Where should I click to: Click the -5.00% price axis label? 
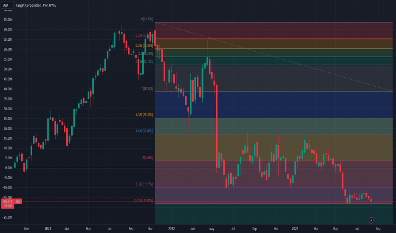click(x=8, y=178)
